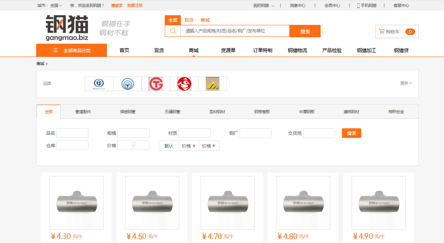The width and height of the screenshot is (444, 243).
Task: Expand 更多 to show more brands
Action: tap(406, 83)
